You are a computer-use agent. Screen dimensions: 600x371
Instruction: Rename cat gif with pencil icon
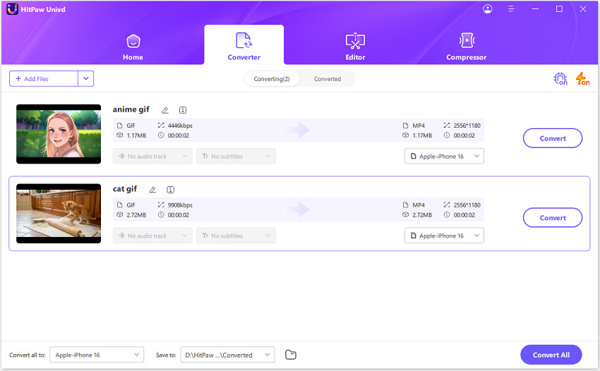pyautogui.click(x=152, y=190)
